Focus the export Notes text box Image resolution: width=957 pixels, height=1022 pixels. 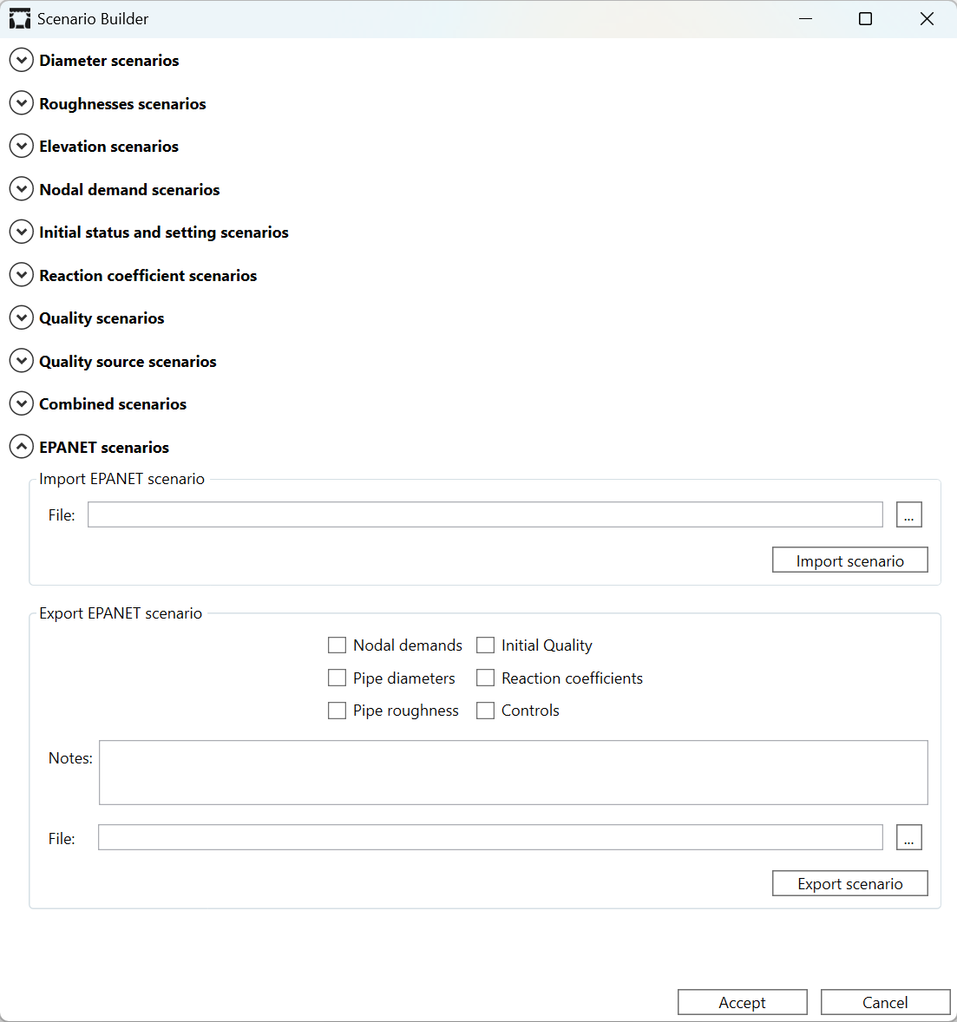coord(513,772)
